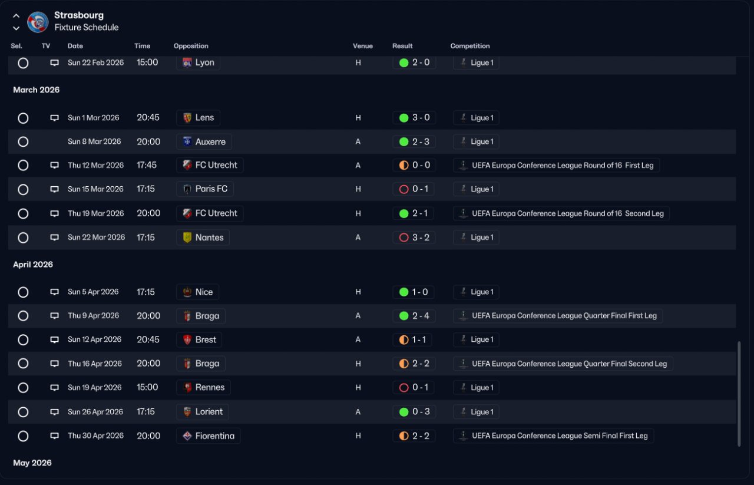Click the TV icon for the Lens match
Screen dimensions: 754x485
54,118
